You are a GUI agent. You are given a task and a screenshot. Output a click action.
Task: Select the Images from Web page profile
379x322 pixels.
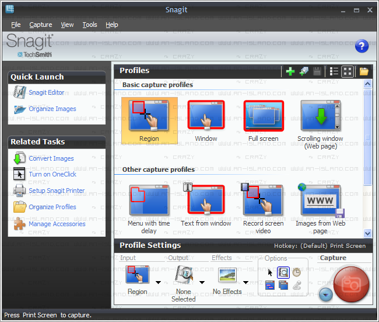321,209
